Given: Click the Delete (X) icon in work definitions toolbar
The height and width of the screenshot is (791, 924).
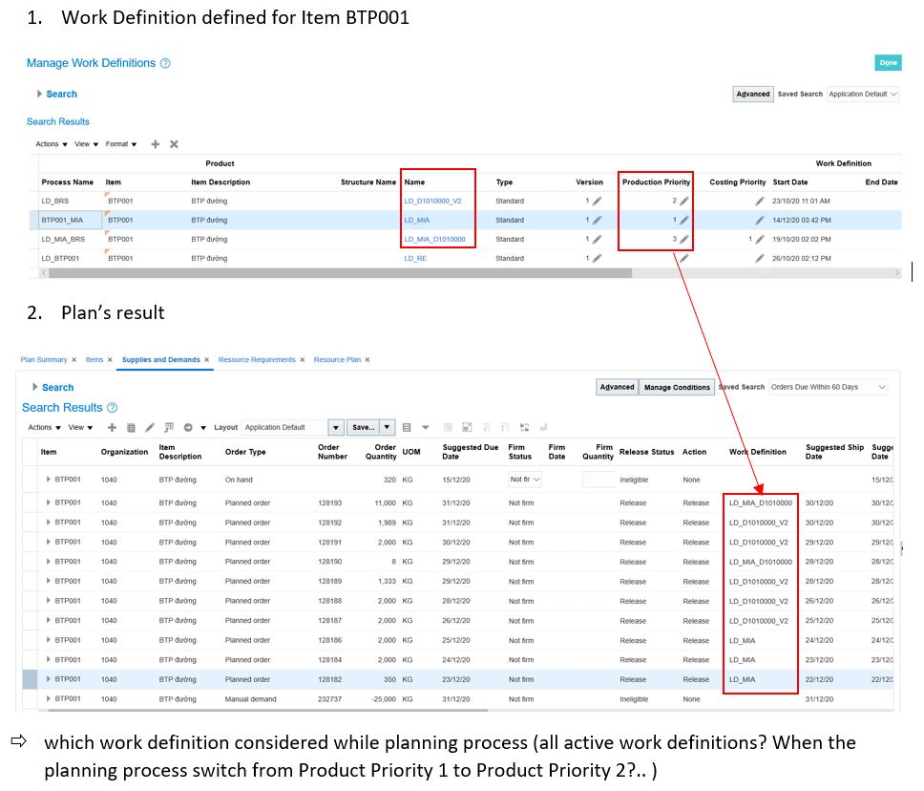Looking at the screenshot, I should coord(174,143).
